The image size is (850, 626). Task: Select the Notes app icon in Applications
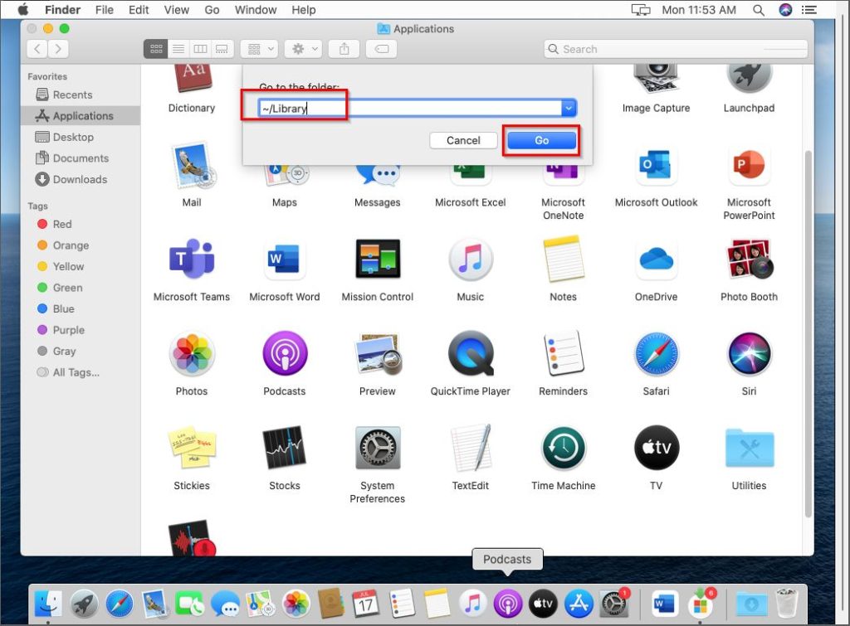564,259
